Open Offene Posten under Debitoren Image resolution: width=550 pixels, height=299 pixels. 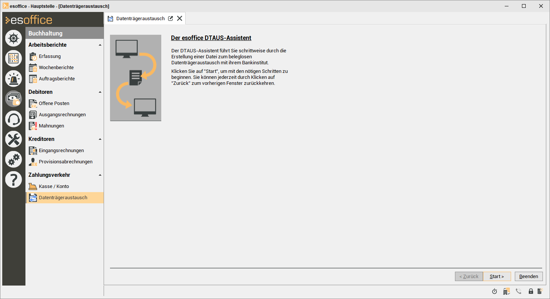(64, 104)
